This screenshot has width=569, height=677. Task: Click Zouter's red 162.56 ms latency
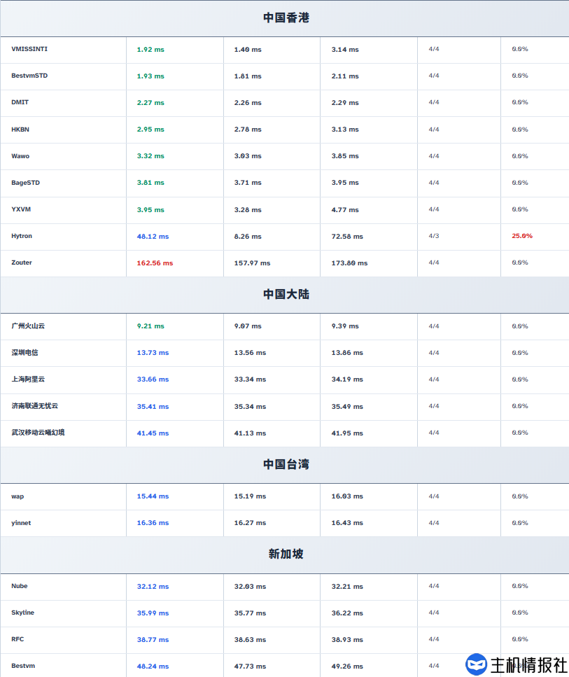tap(155, 263)
